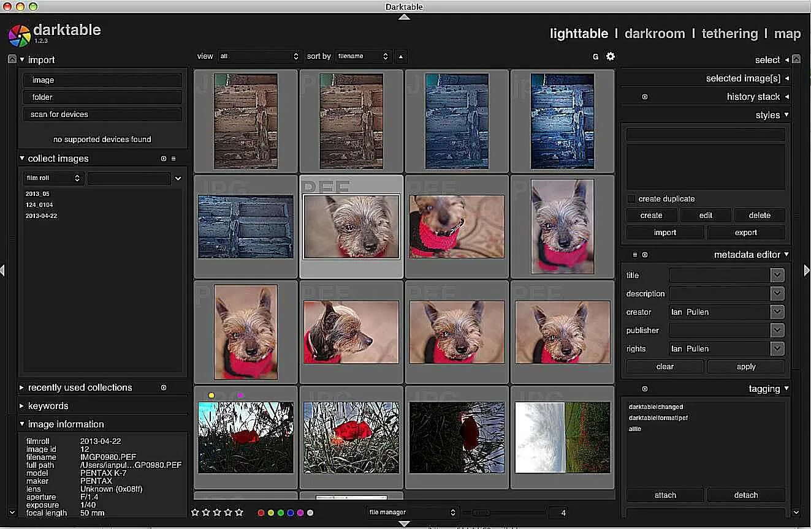Open the rights field dropdown arrow
The height and width of the screenshot is (529, 811).
coord(777,349)
